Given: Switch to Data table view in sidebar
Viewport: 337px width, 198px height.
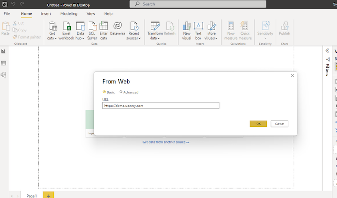Looking at the screenshot, I should tap(4, 63).
